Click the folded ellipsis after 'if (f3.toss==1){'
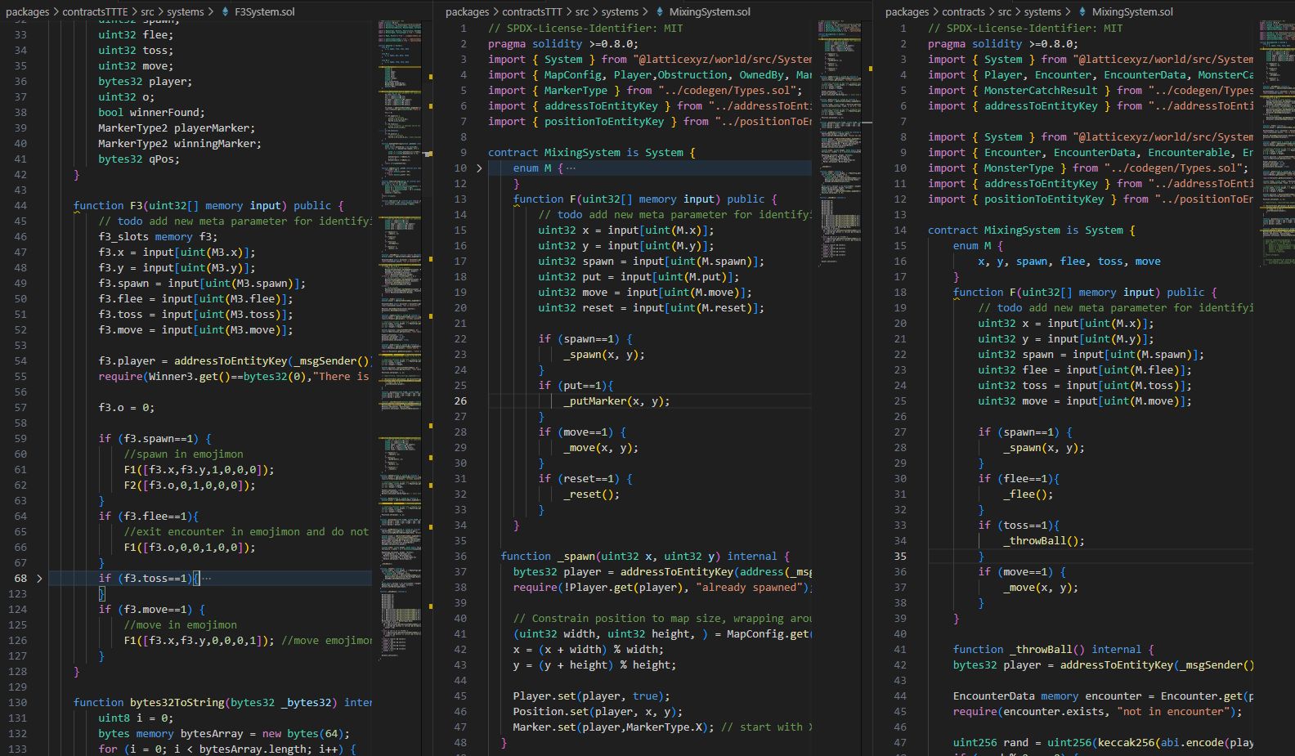 coord(206,578)
